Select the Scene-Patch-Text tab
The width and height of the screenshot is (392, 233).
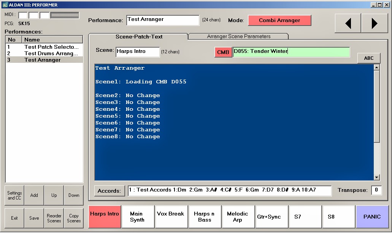139,37
